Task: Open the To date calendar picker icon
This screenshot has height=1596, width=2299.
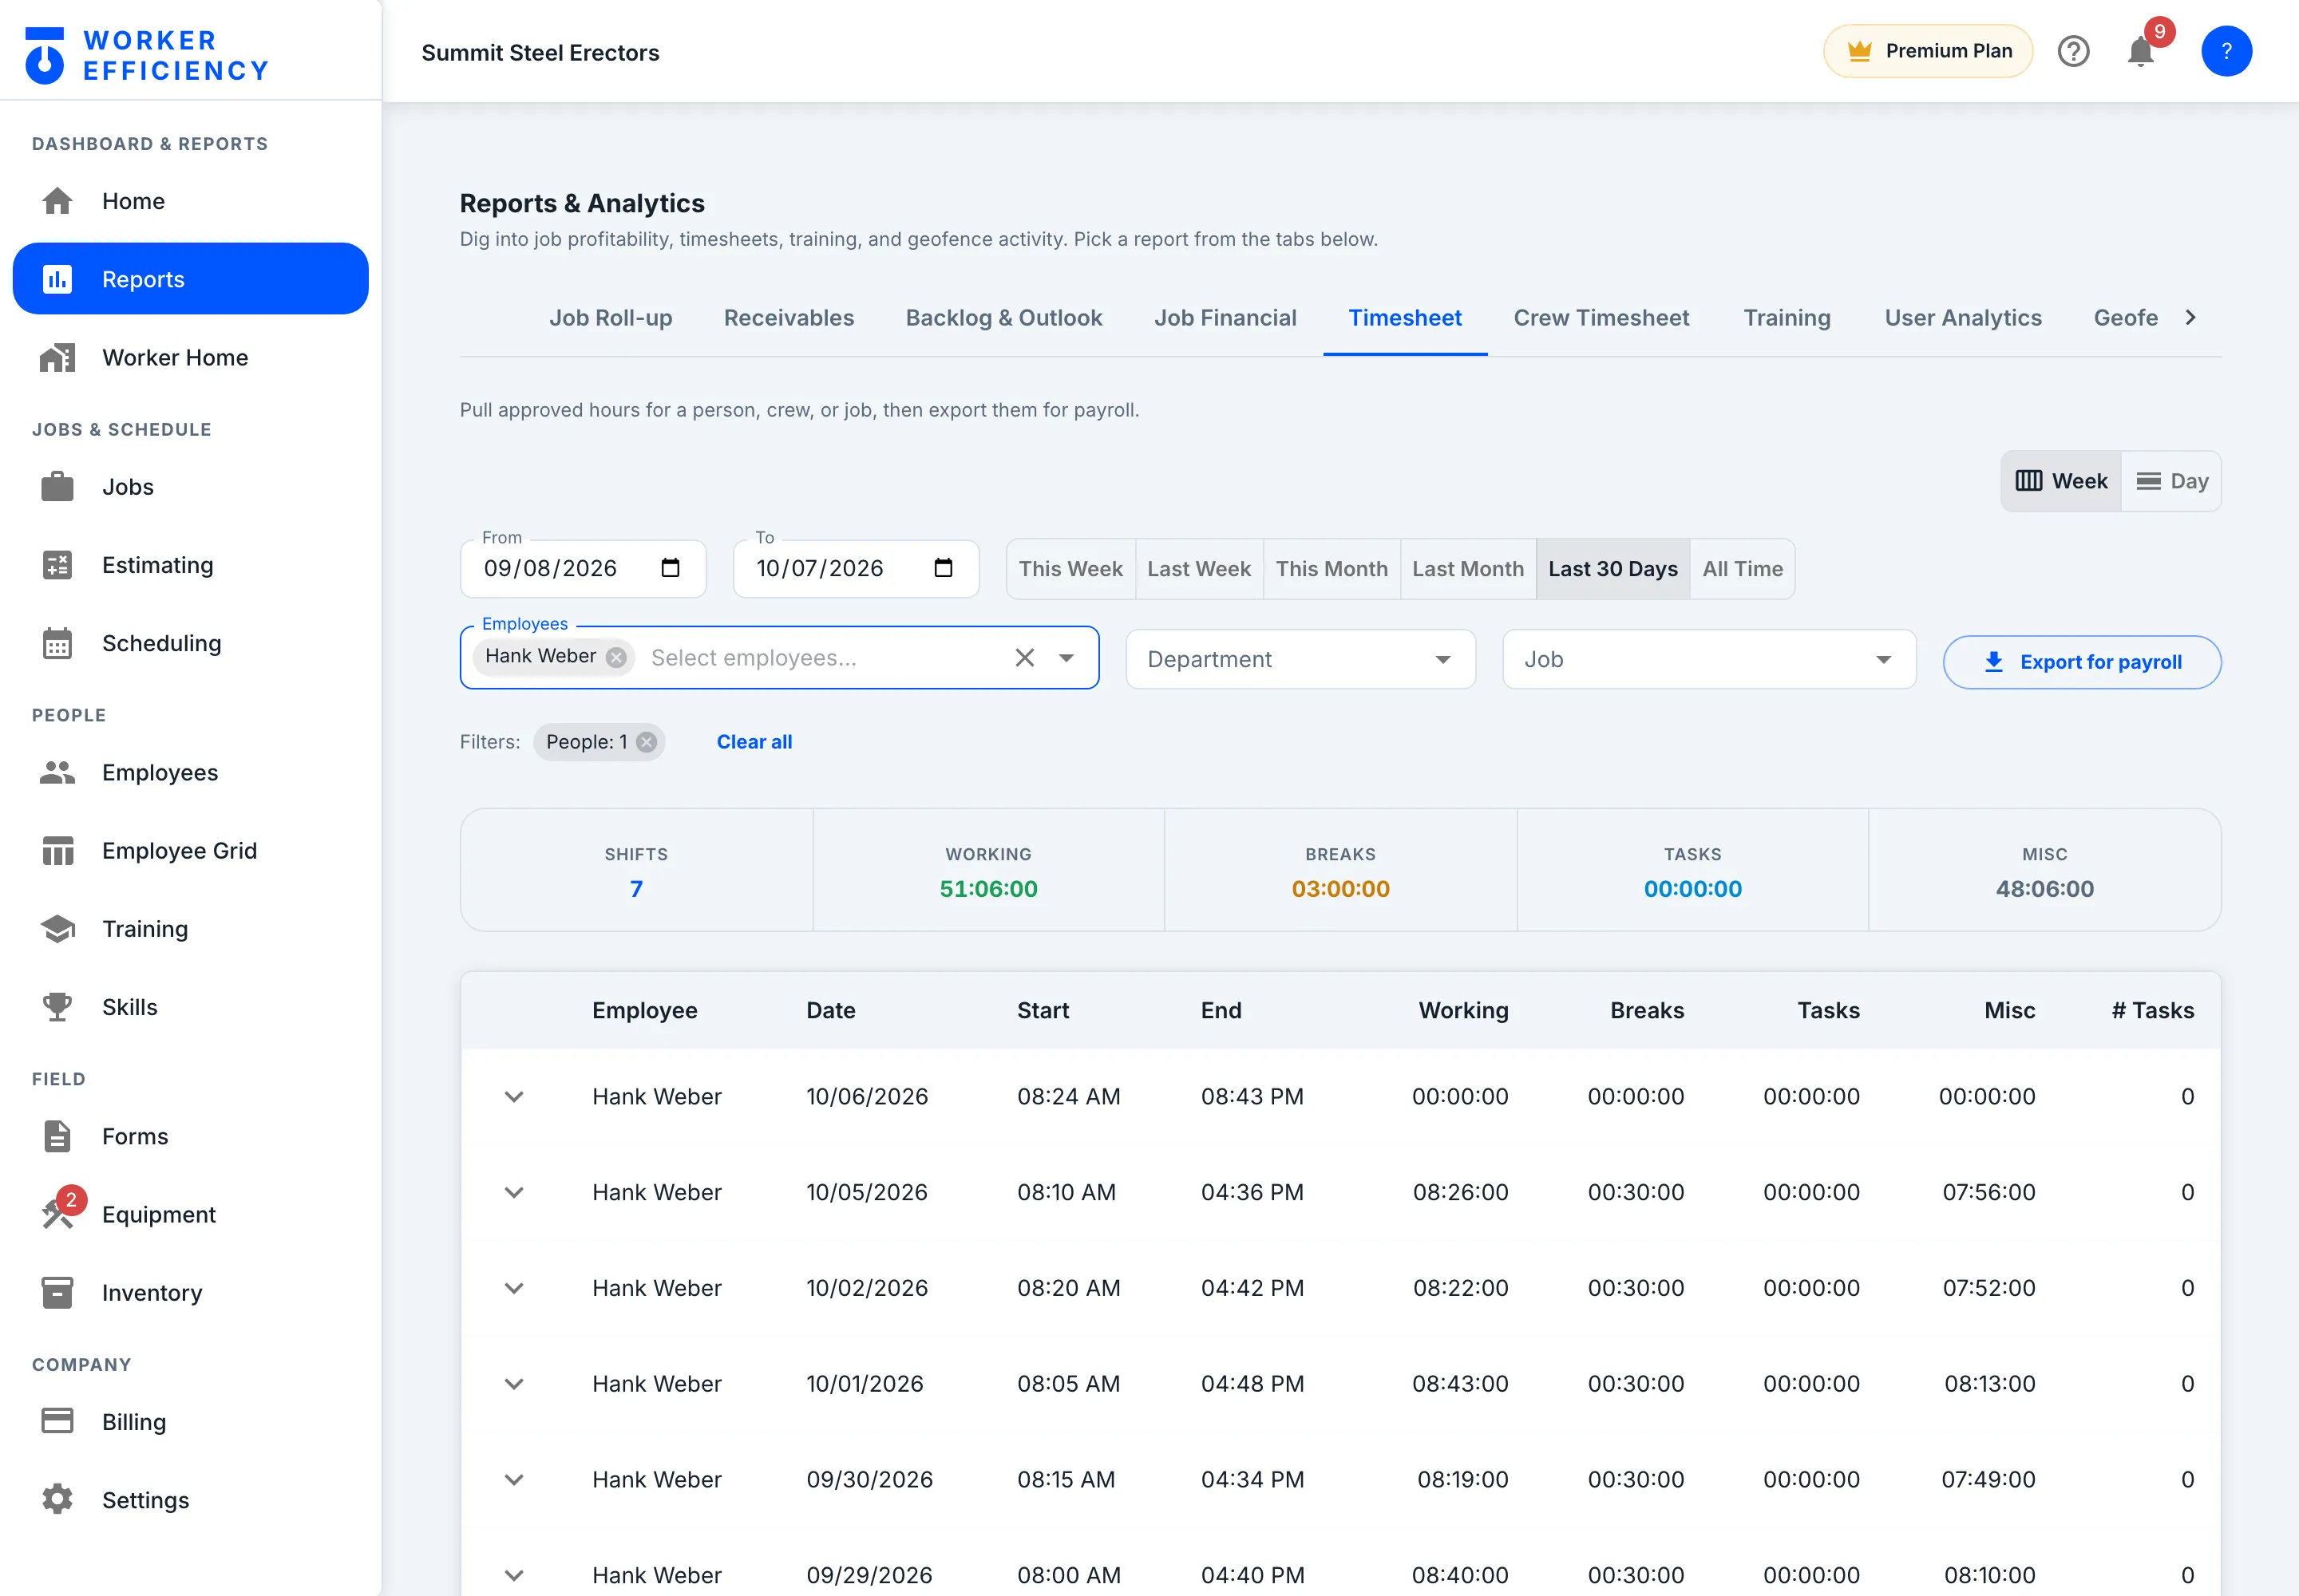Action: [x=944, y=568]
